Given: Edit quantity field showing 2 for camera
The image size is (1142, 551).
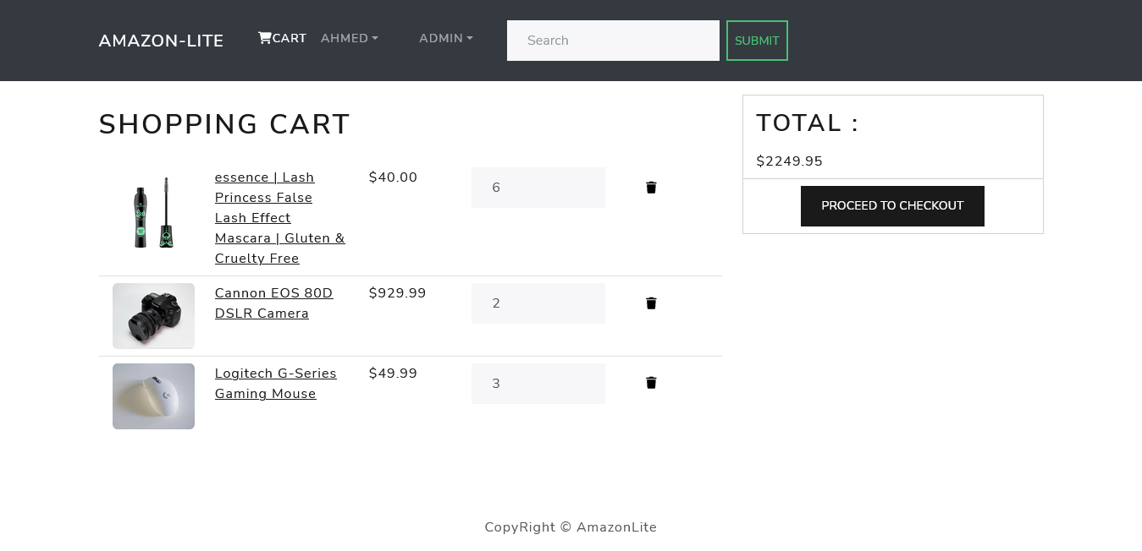Looking at the screenshot, I should tap(538, 303).
